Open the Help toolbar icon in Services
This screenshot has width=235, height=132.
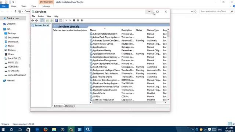(57, 21)
